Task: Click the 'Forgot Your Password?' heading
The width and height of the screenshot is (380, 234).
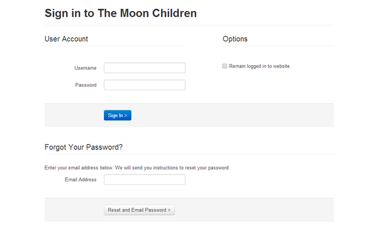Action: point(84,147)
